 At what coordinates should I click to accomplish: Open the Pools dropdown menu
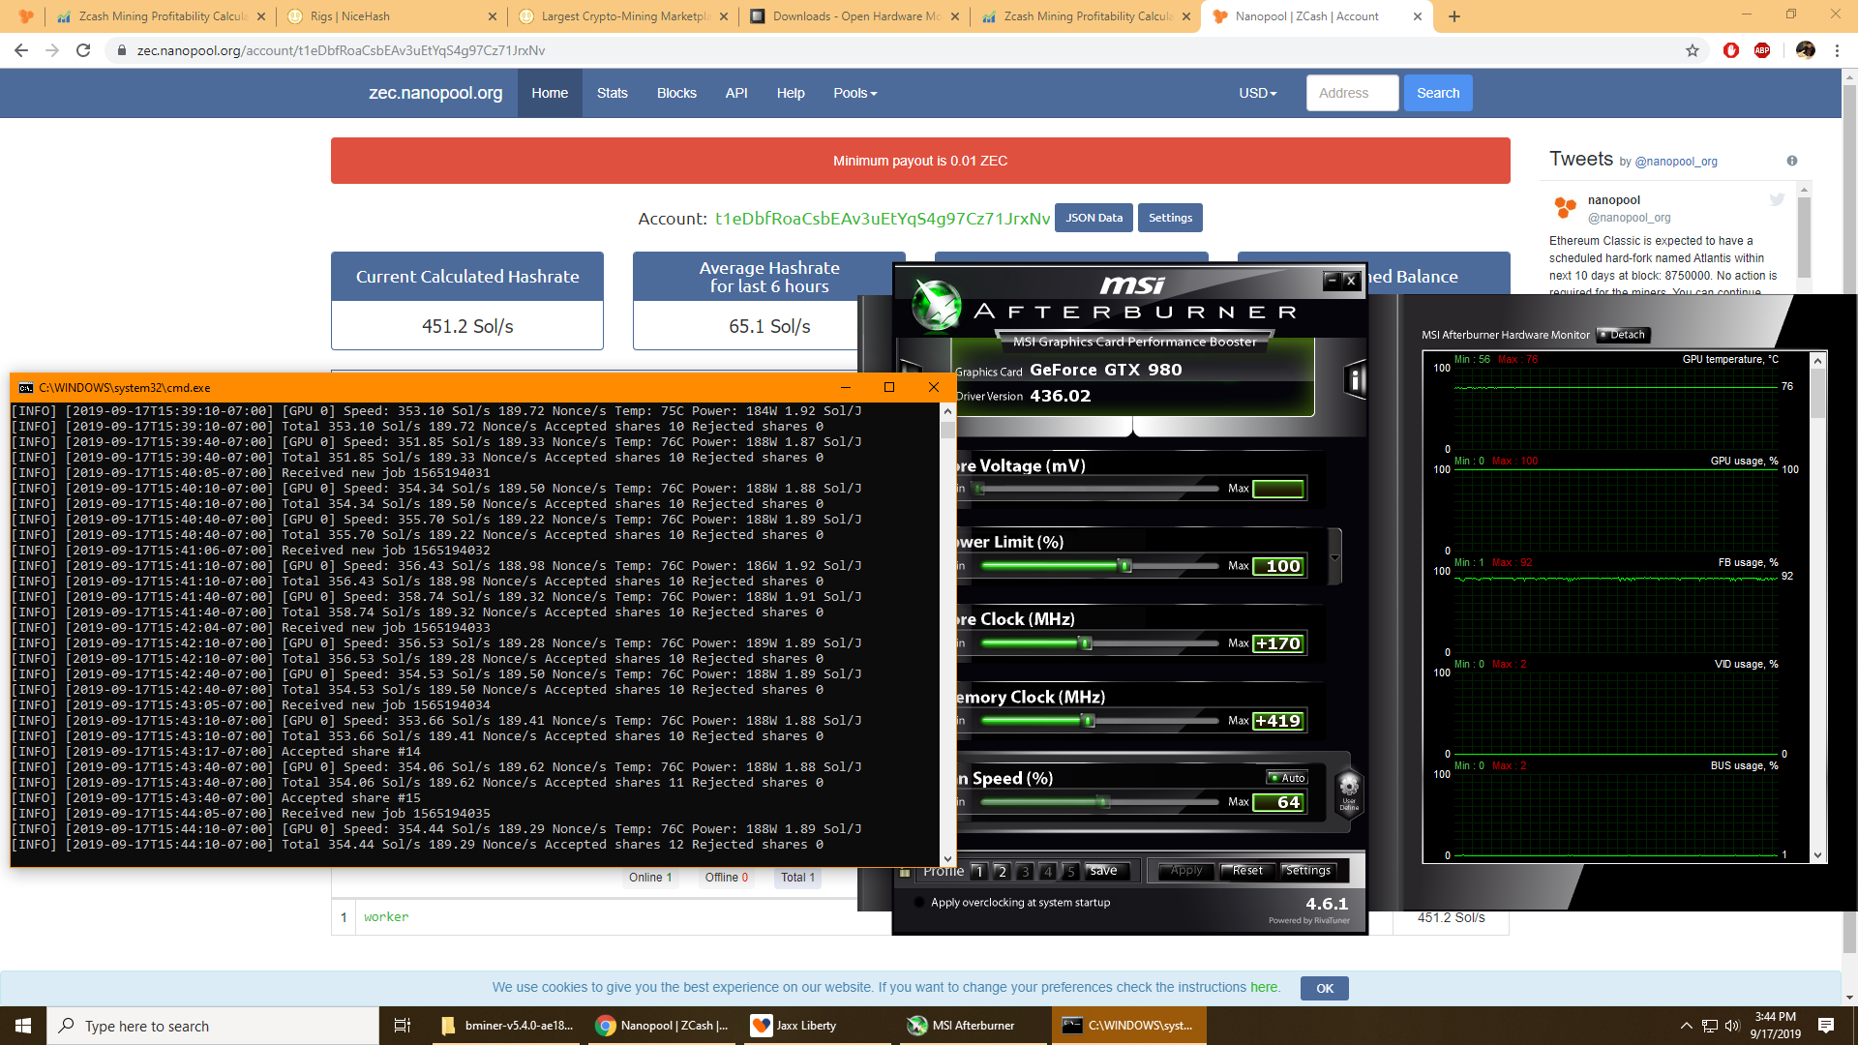[854, 93]
